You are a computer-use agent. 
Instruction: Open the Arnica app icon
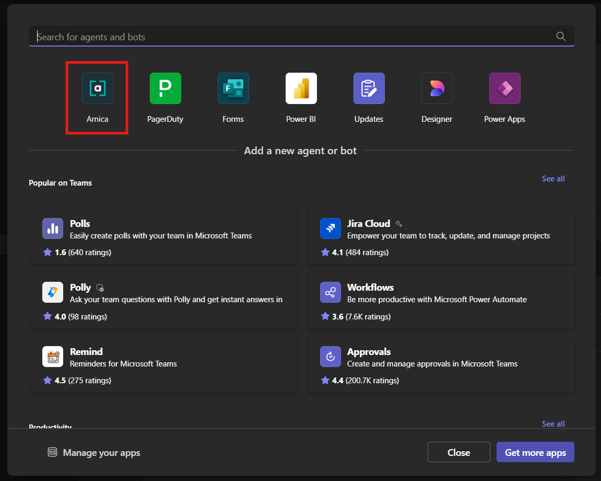[x=98, y=88]
